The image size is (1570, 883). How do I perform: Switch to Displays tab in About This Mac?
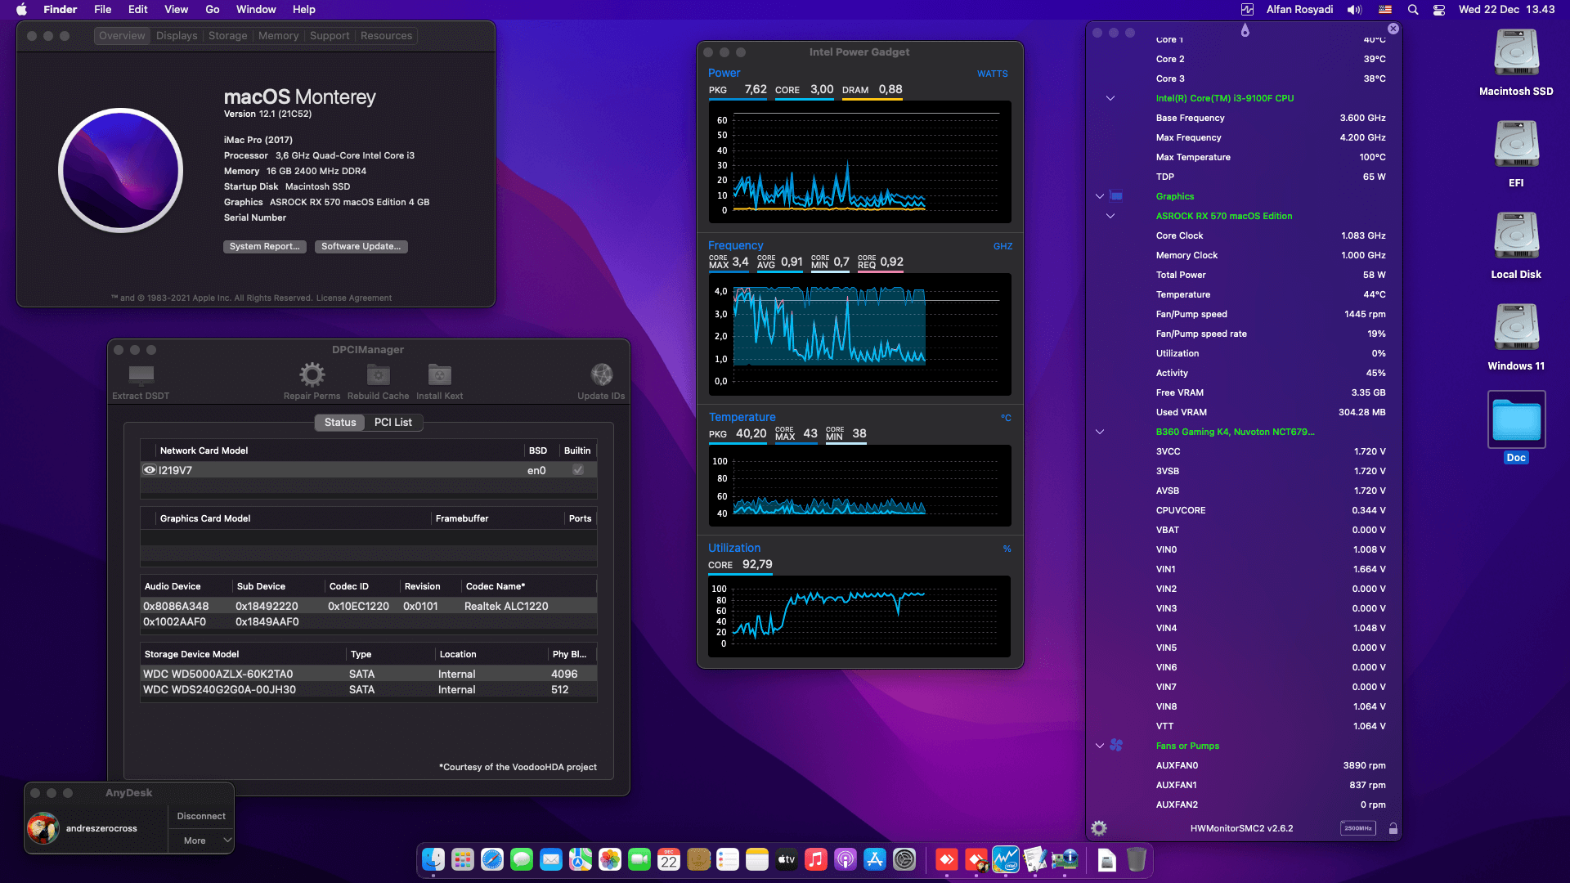point(177,36)
